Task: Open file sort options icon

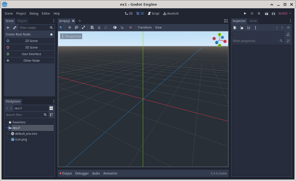Action: [51, 115]
